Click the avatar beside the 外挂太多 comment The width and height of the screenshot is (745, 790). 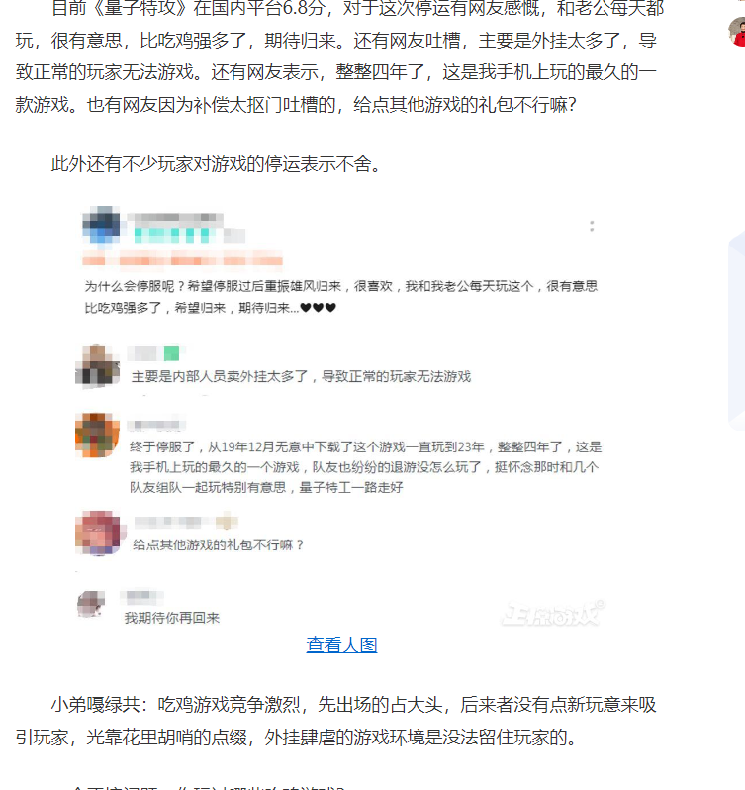(98, 365)
